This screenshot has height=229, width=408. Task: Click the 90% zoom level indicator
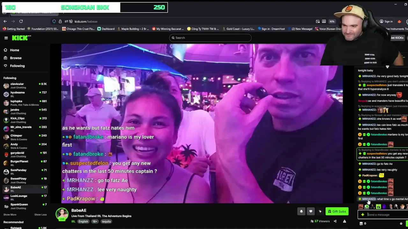pos(332,21)
